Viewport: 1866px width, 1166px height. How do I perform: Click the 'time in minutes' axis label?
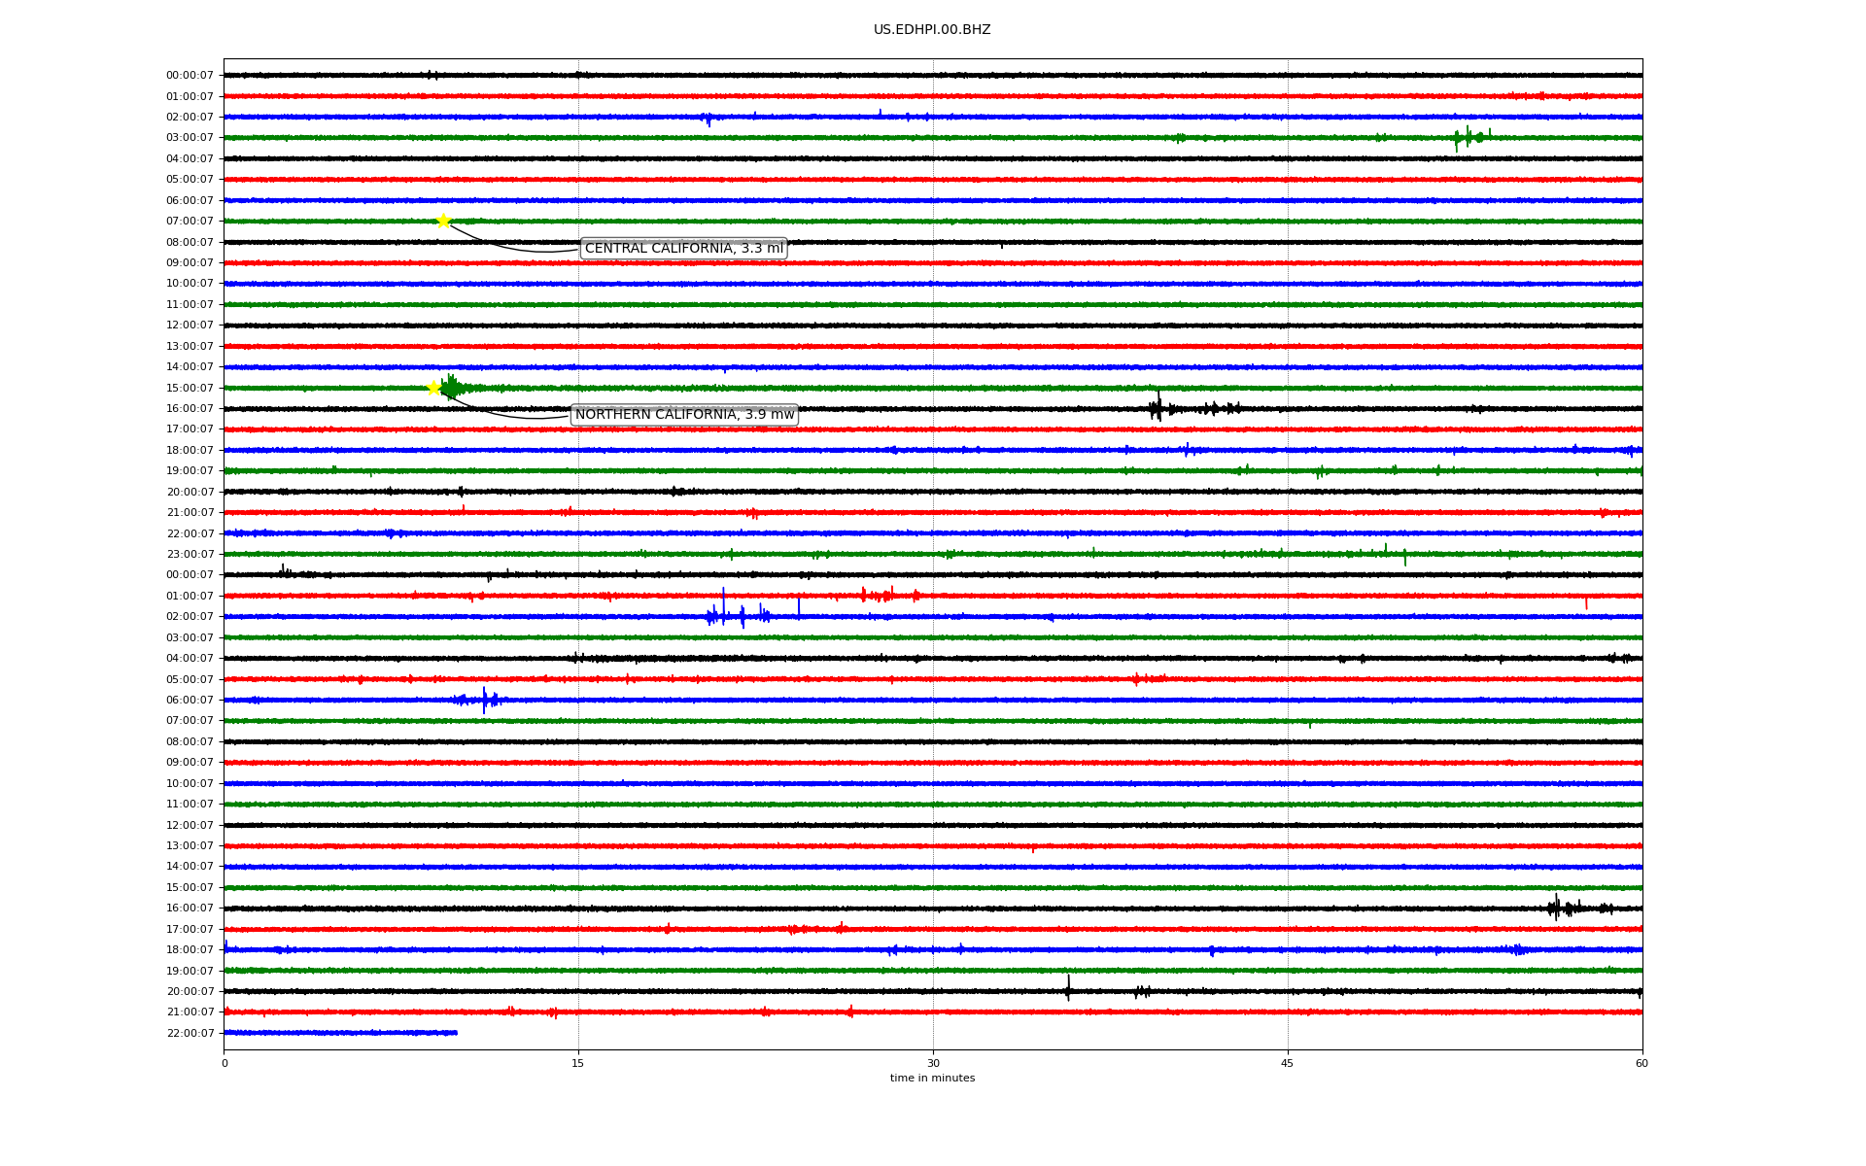pos(931,1079)
